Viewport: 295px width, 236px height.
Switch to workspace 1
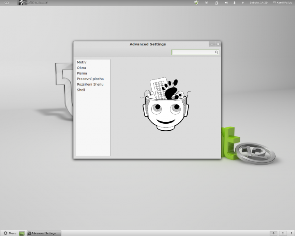click(273, 233)
